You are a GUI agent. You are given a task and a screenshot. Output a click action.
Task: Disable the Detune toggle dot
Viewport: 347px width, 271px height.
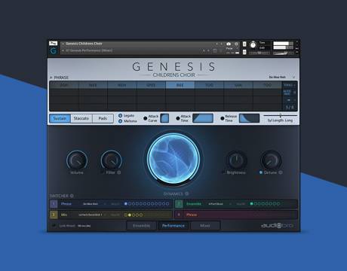tap(261, 172)
